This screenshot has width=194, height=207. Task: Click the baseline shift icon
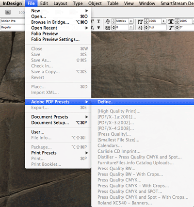(x=140, y=28)
